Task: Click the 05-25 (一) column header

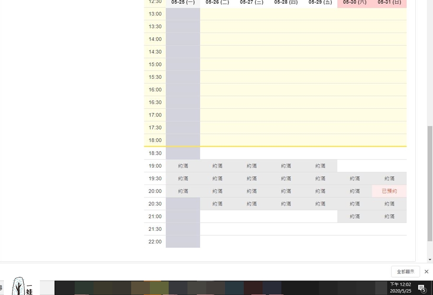Action: (x=183, y=3)
